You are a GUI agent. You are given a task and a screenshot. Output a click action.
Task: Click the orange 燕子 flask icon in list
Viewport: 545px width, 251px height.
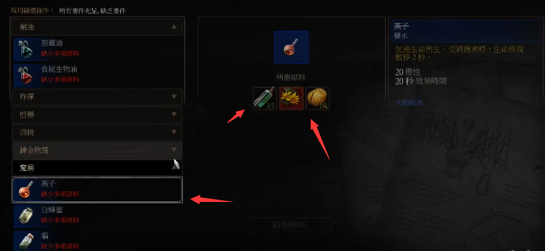coord(25,189)
